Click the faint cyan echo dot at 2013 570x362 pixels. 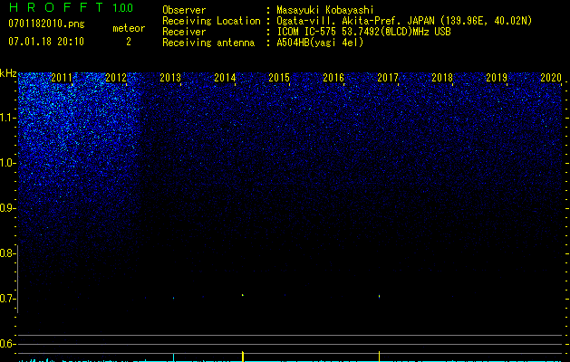click(x=173, y=298)
